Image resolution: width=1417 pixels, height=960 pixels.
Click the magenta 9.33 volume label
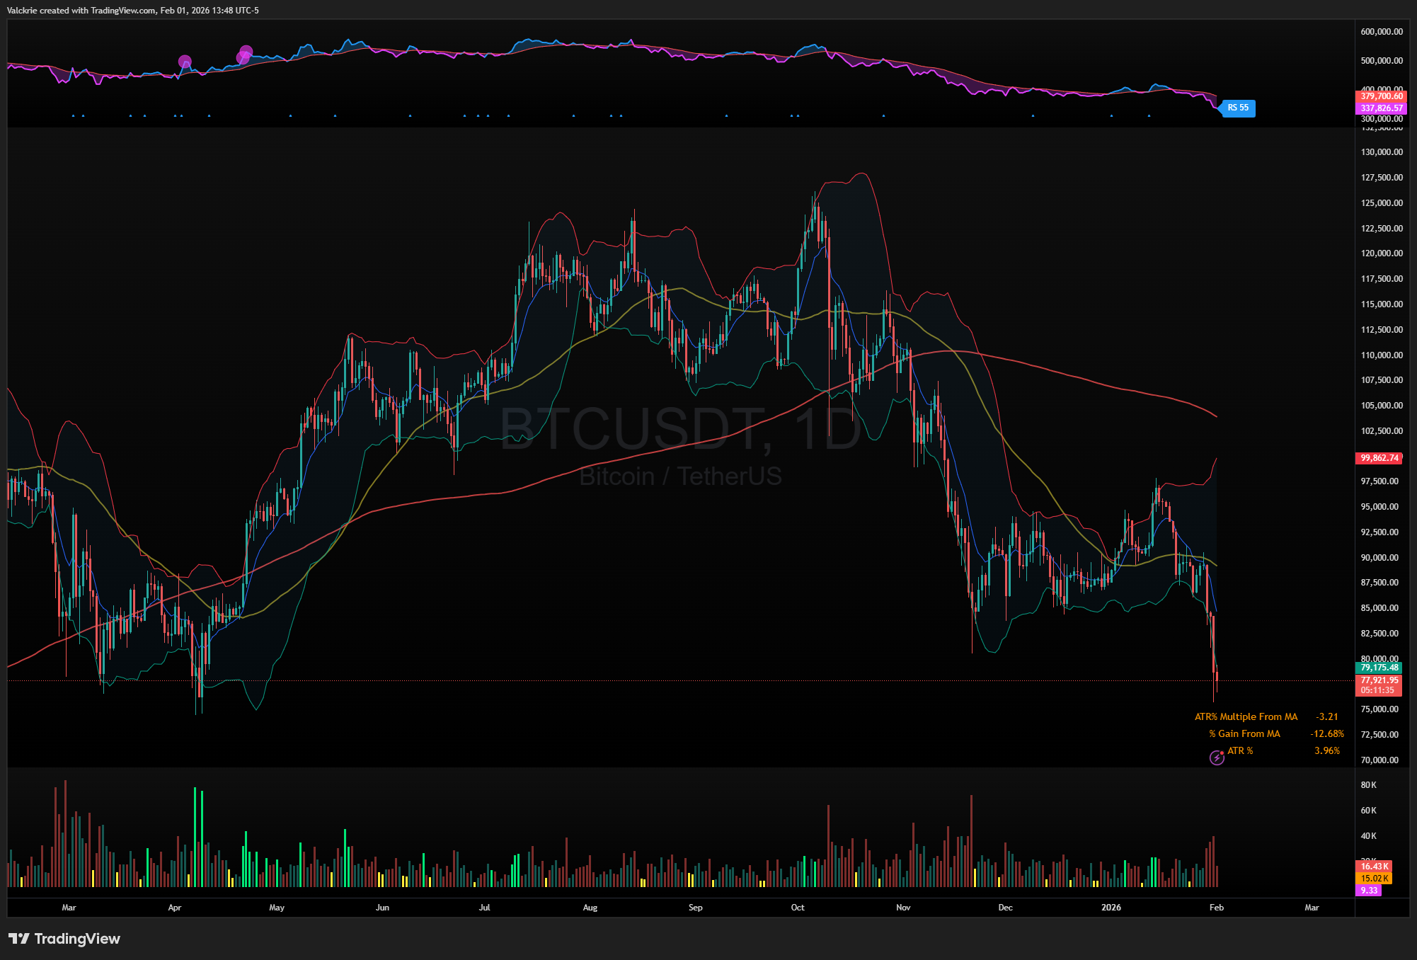1369,891
